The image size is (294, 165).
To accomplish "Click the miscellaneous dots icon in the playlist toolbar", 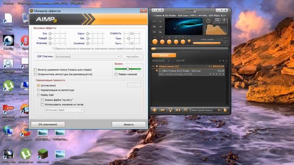I will 170,110.
